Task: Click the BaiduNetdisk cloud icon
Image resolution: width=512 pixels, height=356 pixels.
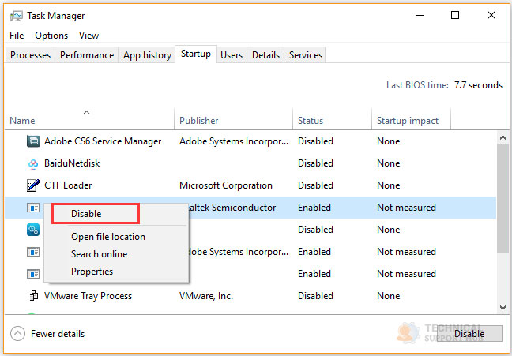Action: (33, 163)
